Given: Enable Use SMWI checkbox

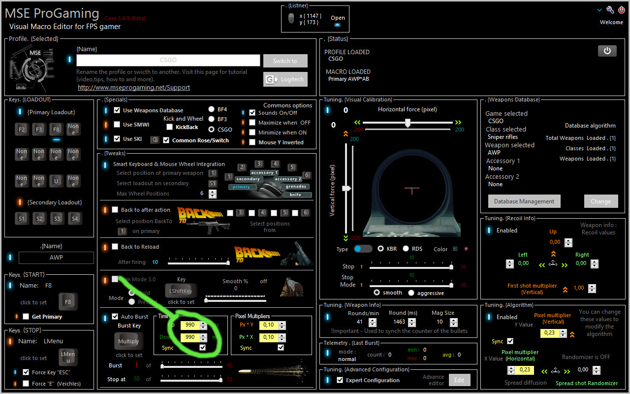Looking at the screenshot, I should tap(117, 125).
